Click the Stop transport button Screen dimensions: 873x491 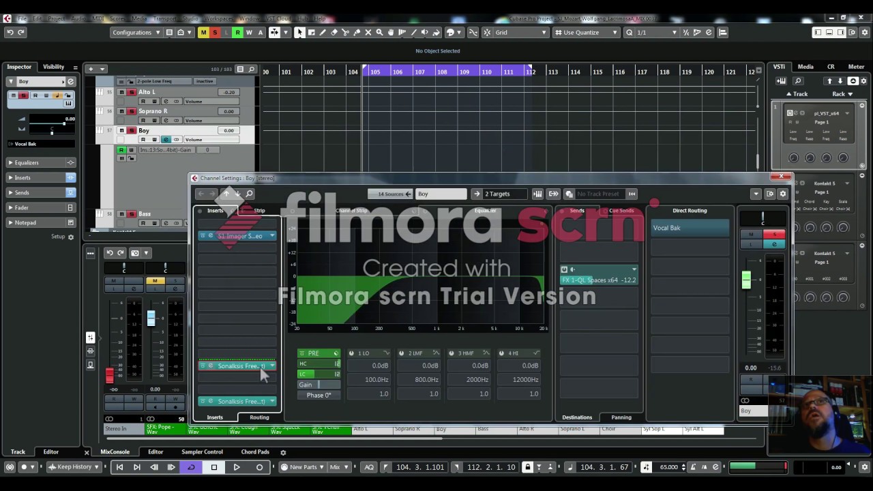pyautogui.click(x=214, y=467)
